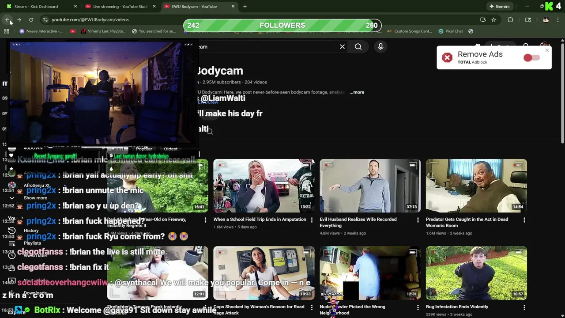Open options menu for Bug Infestation video
565x318 pixels.
pyautogui.click(x=524, y=307)
